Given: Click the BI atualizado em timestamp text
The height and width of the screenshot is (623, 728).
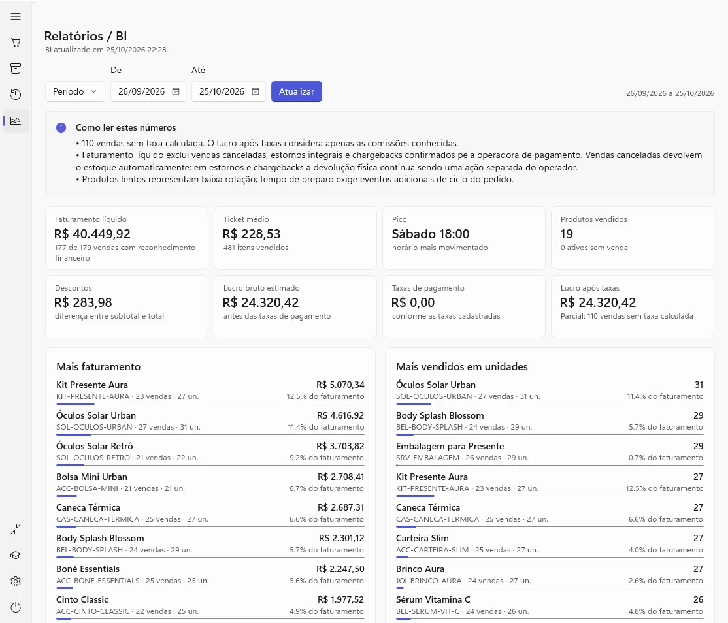Looking at the screenshot, I should 107,50.
